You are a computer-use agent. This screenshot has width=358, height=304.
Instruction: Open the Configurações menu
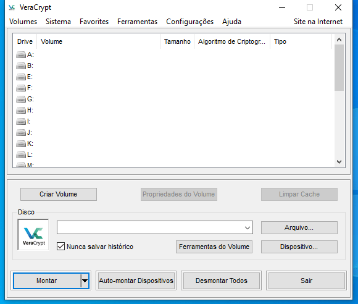coord(189,22)
